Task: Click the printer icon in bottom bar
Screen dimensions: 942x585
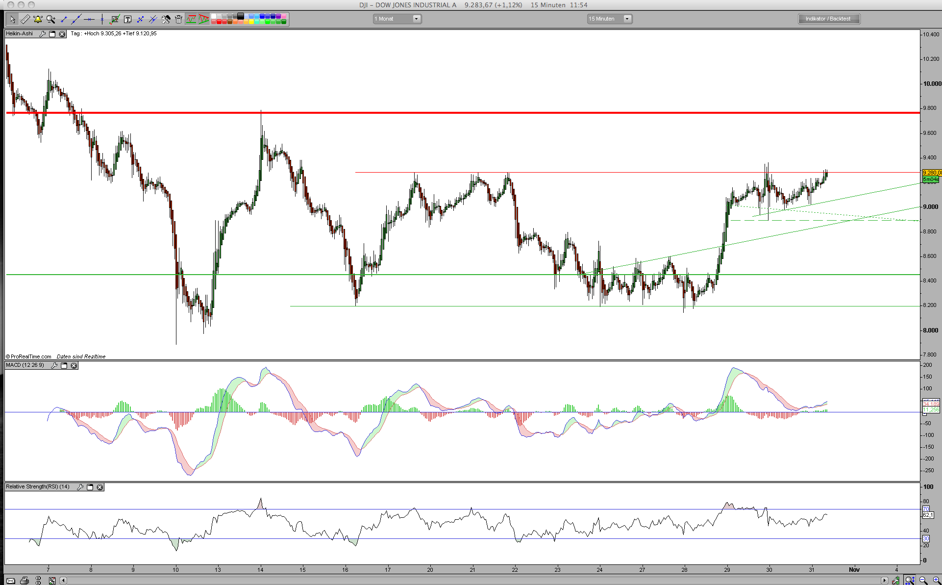Action: (24, 581)
